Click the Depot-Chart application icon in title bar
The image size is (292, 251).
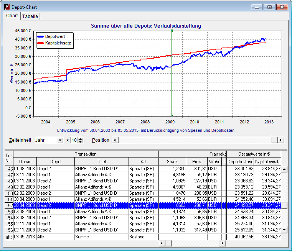click(7, 7)
